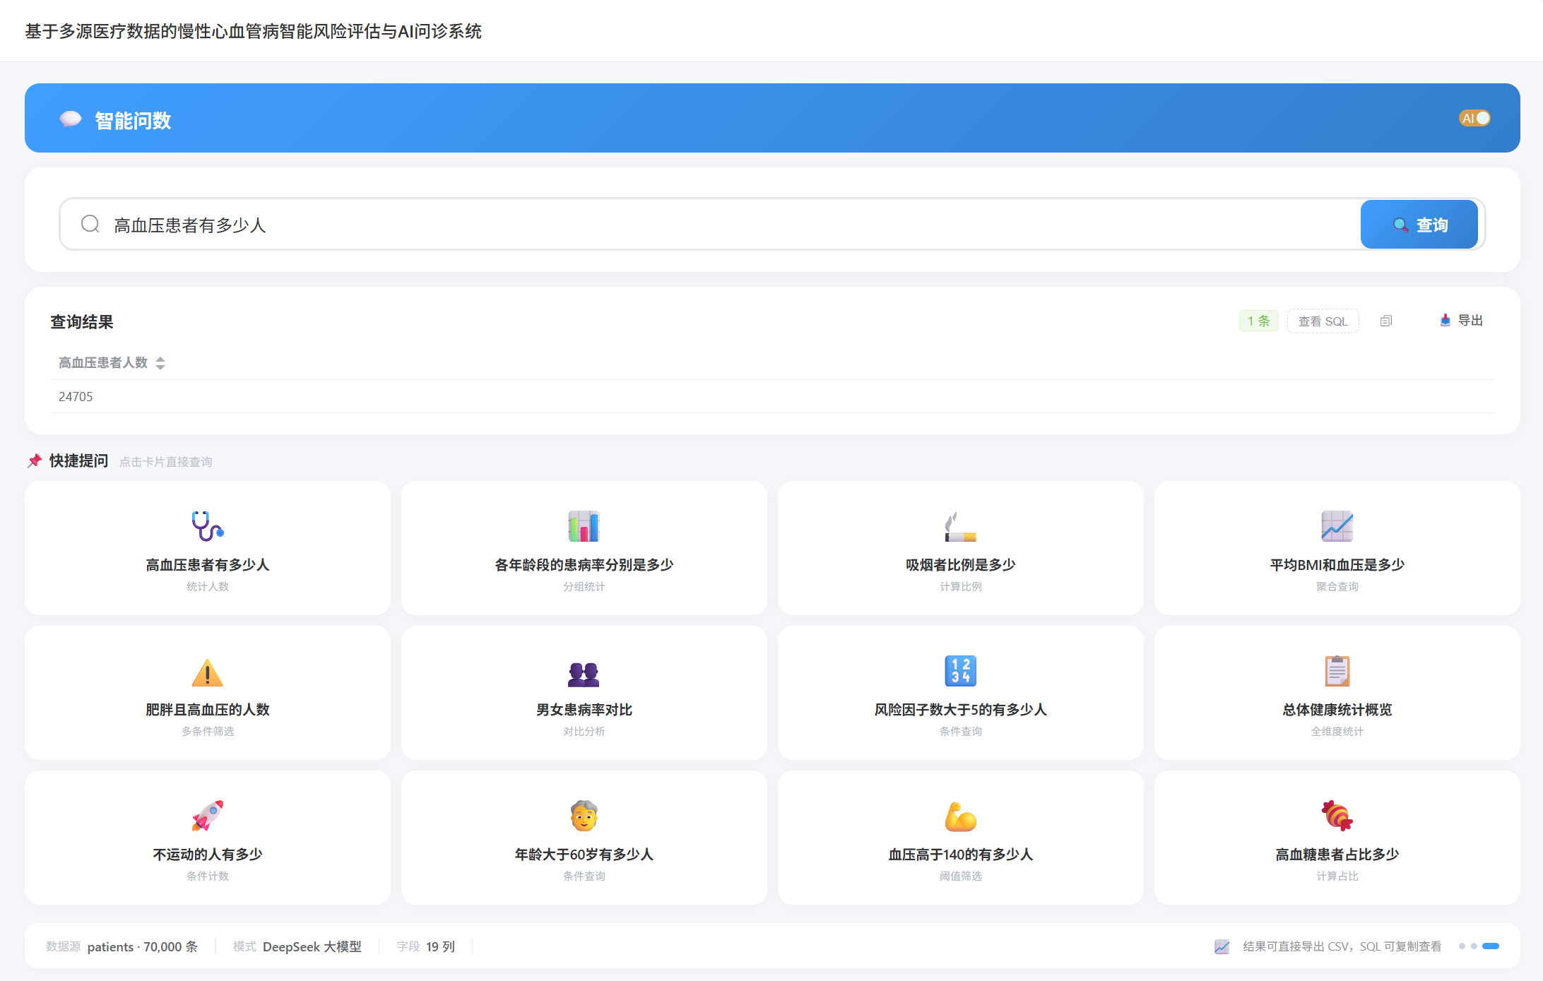Screen dimensions: 1543x981
Task: Click the 查询 search button
Action: (1419, 225)
